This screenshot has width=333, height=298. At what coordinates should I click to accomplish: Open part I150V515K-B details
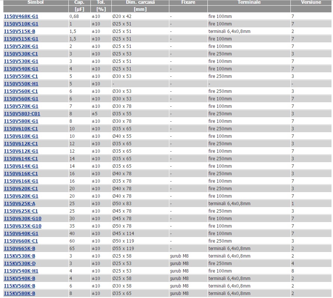click(x=19, y=31)
